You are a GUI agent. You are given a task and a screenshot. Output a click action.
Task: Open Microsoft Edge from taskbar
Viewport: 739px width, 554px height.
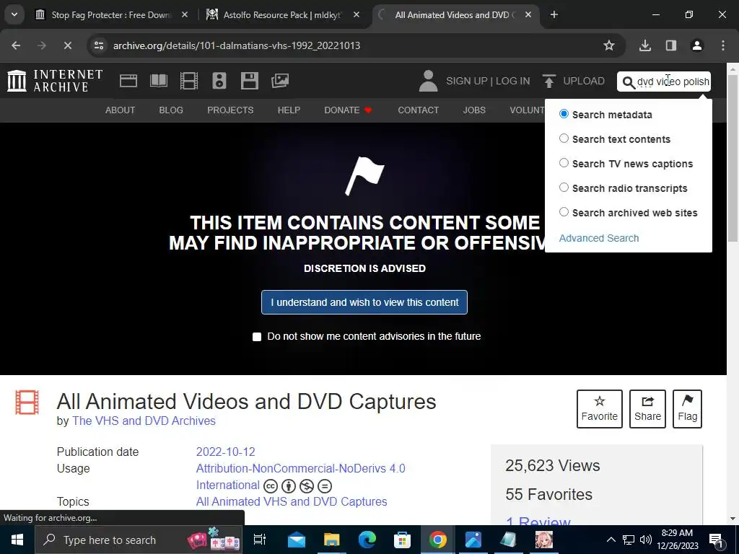(367, 540)
